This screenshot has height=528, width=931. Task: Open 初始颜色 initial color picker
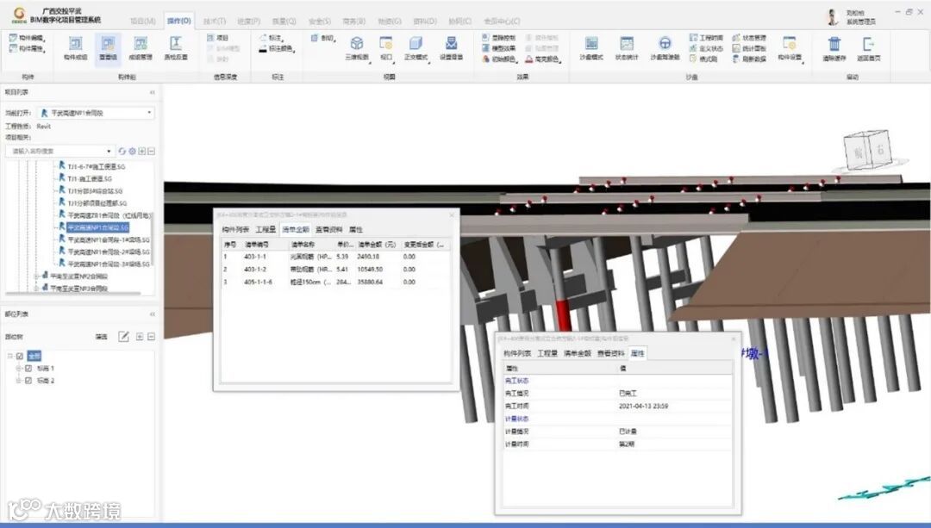coord(499,59)
